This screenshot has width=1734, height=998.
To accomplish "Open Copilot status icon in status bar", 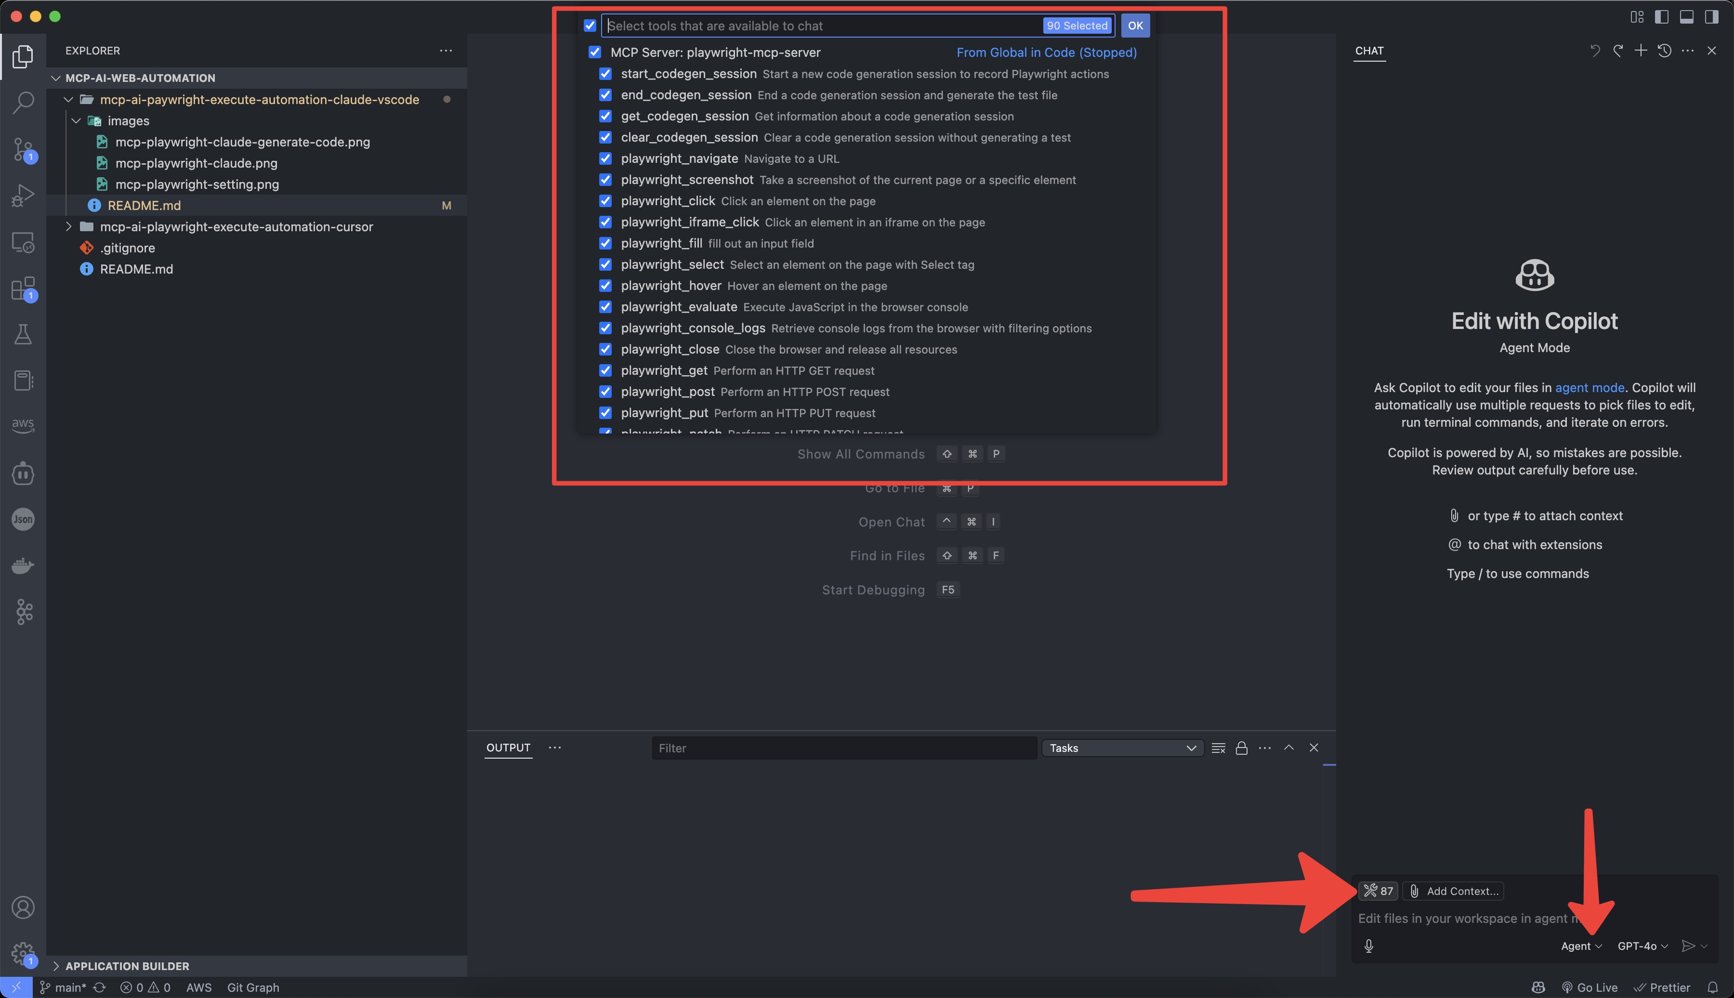I will click(1538, 988).
